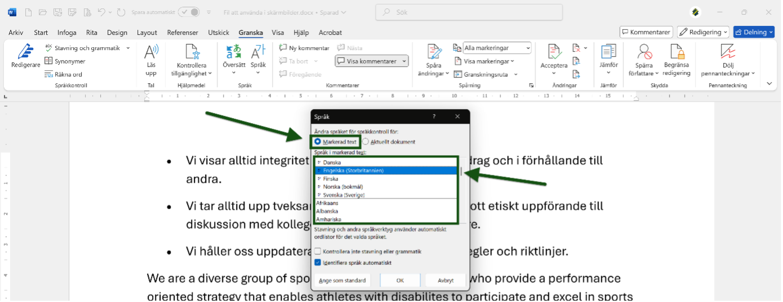Select Engelska (Storbritannien) in list
Screen dimensions: 783x302
pyautogui.click(x=386, y=170)
